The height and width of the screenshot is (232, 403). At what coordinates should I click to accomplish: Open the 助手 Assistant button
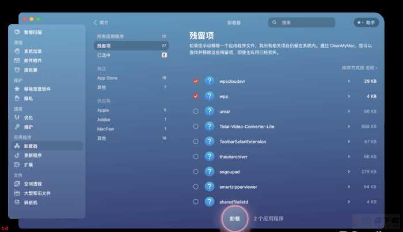click(x=366, y=22)
